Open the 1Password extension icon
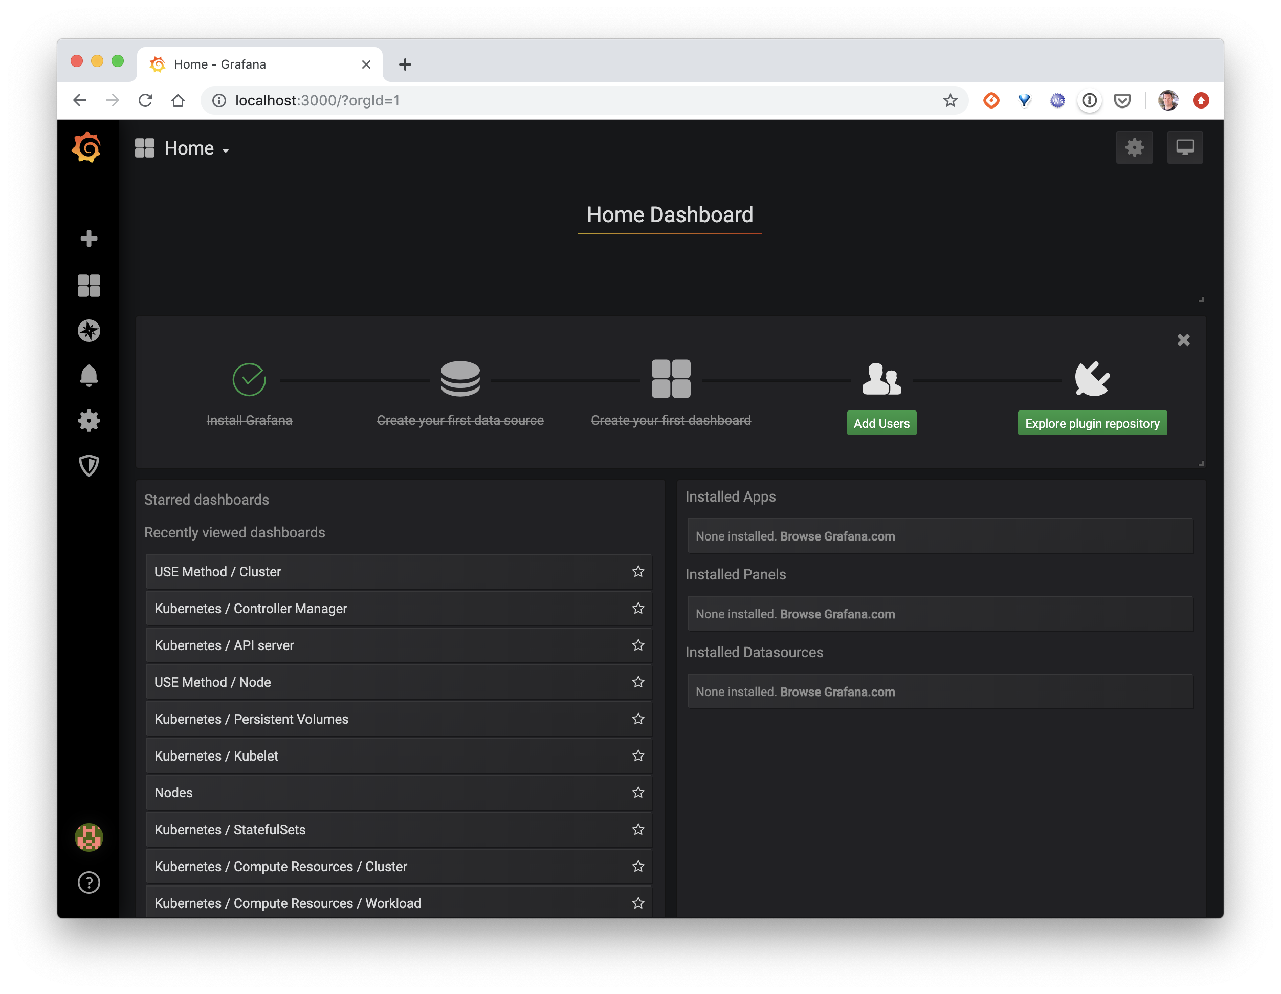The width and height of the screenshot is (1281, 994). (x=1089, y=100)
